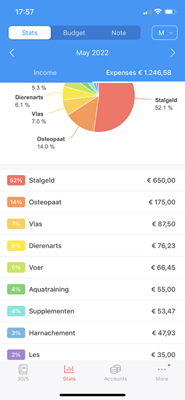The width and height of the screenshot is (185, 400).
Task: Expand the Stalgeld € 650,00 category row
Action: (x=92, y=180)
